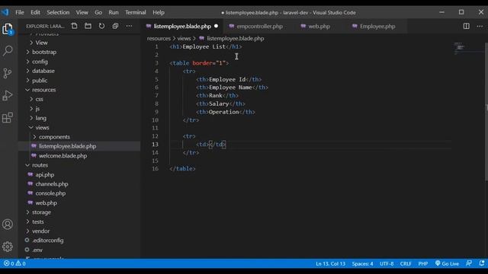Open the Extensions view

pyautogui.click(x=8, y=118)
